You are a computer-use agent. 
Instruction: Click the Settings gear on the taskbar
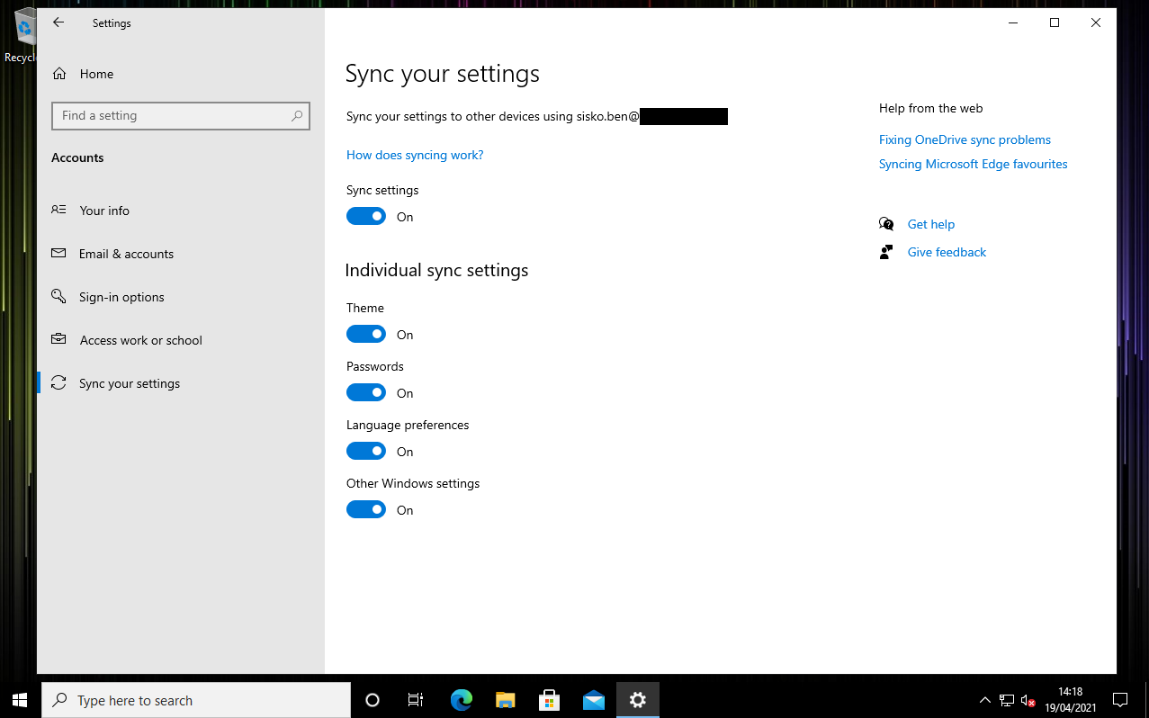click(638, 700)
